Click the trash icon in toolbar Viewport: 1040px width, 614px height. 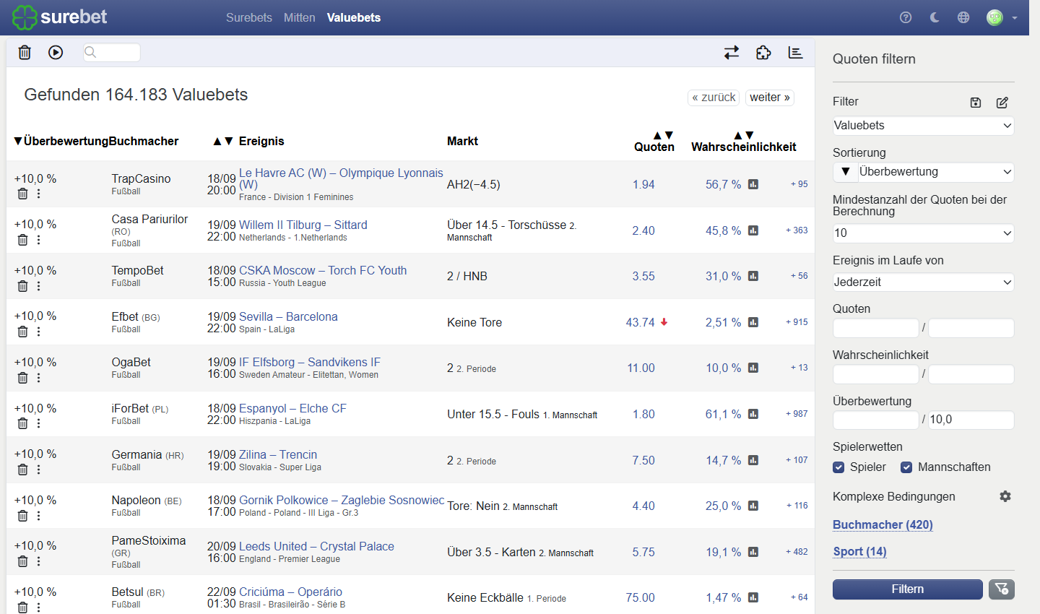(x=25, y=52)
